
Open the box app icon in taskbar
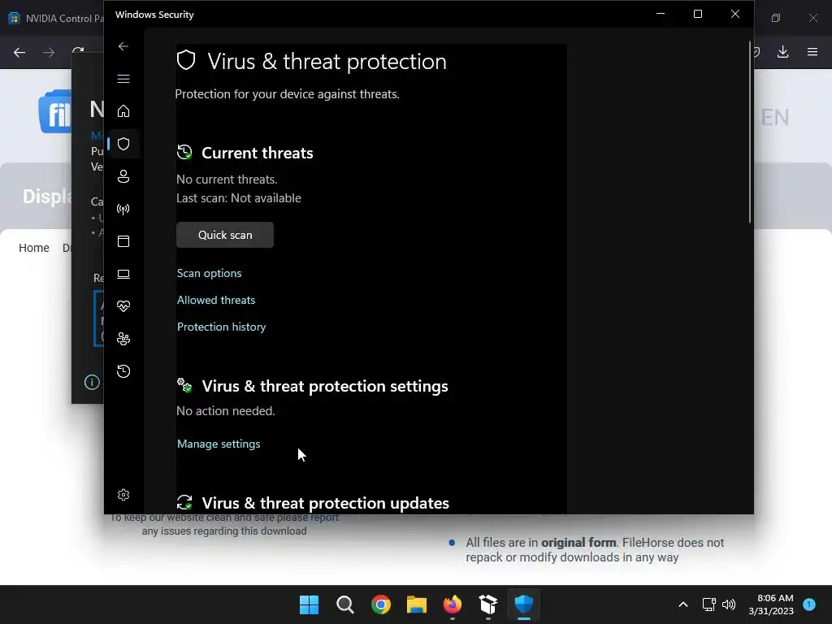tap(487, 604)
